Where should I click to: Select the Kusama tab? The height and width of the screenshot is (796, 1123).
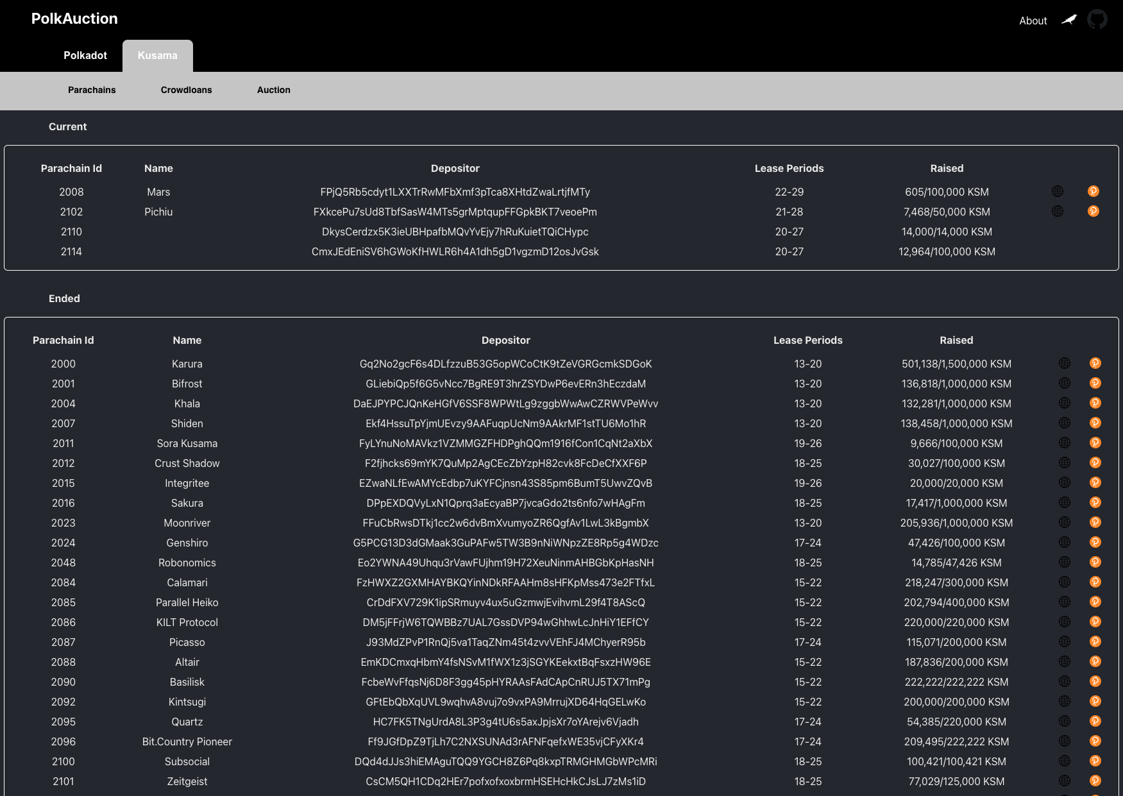pyautogui.click(x=158, y=56)
